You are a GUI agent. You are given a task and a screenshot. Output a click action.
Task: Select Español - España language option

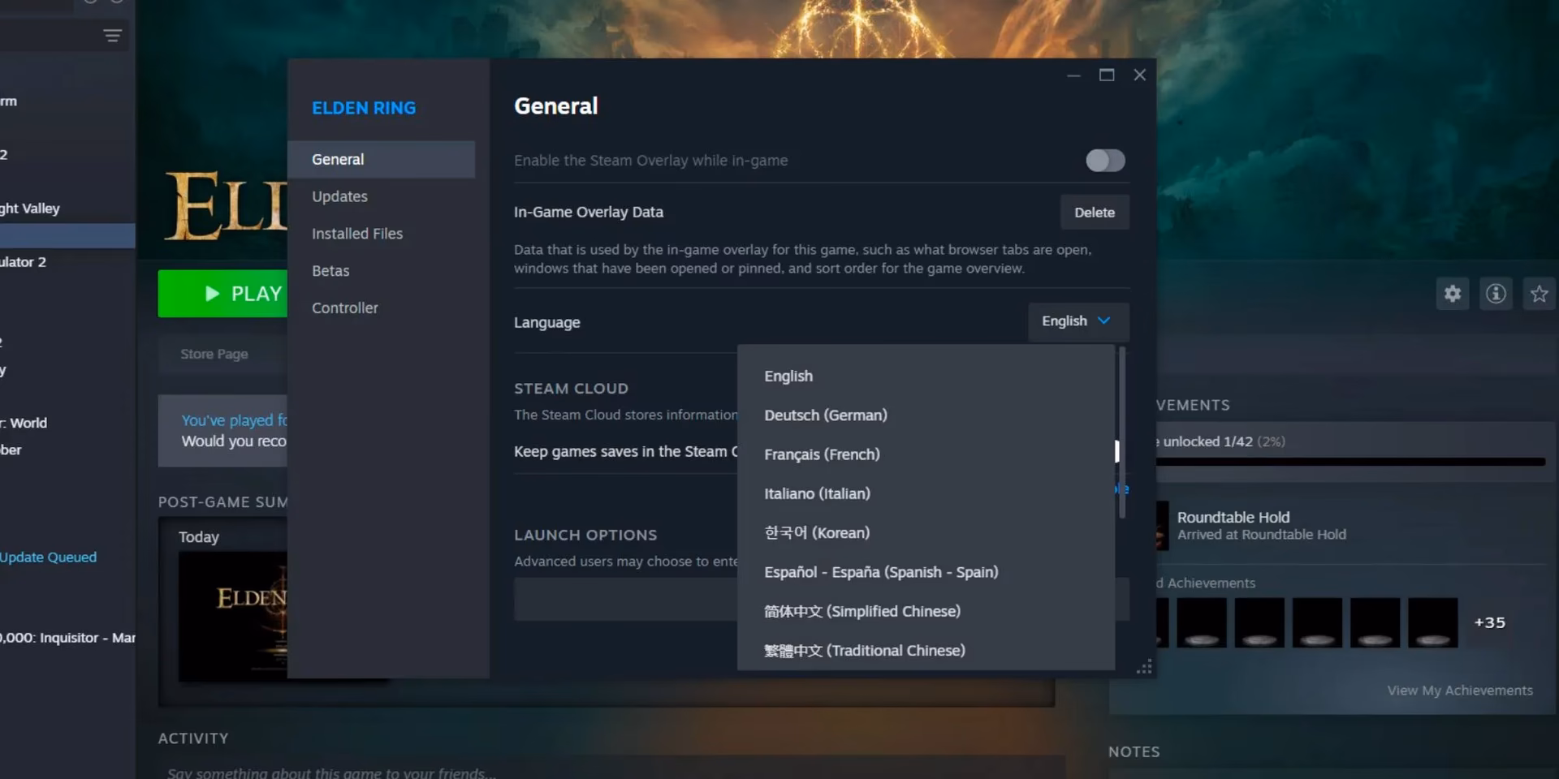926,572
